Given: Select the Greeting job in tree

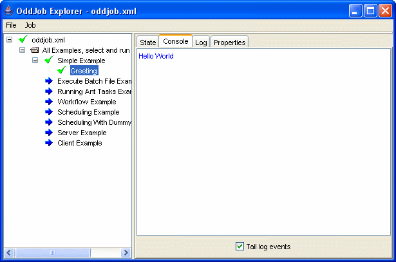Looking at the screenshot, I should pos(84,71).
